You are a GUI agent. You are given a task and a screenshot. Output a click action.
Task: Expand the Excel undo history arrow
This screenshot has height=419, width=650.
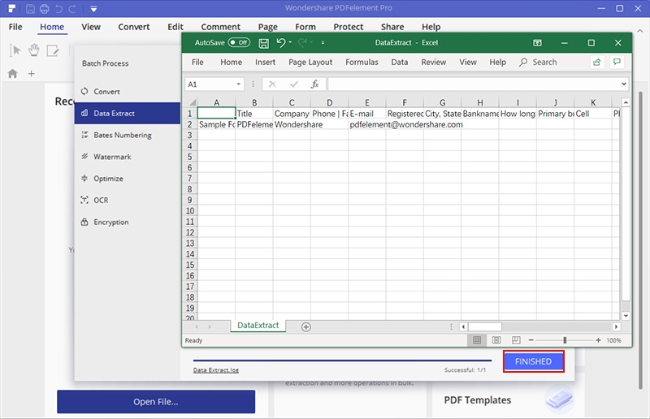(290, 42)
